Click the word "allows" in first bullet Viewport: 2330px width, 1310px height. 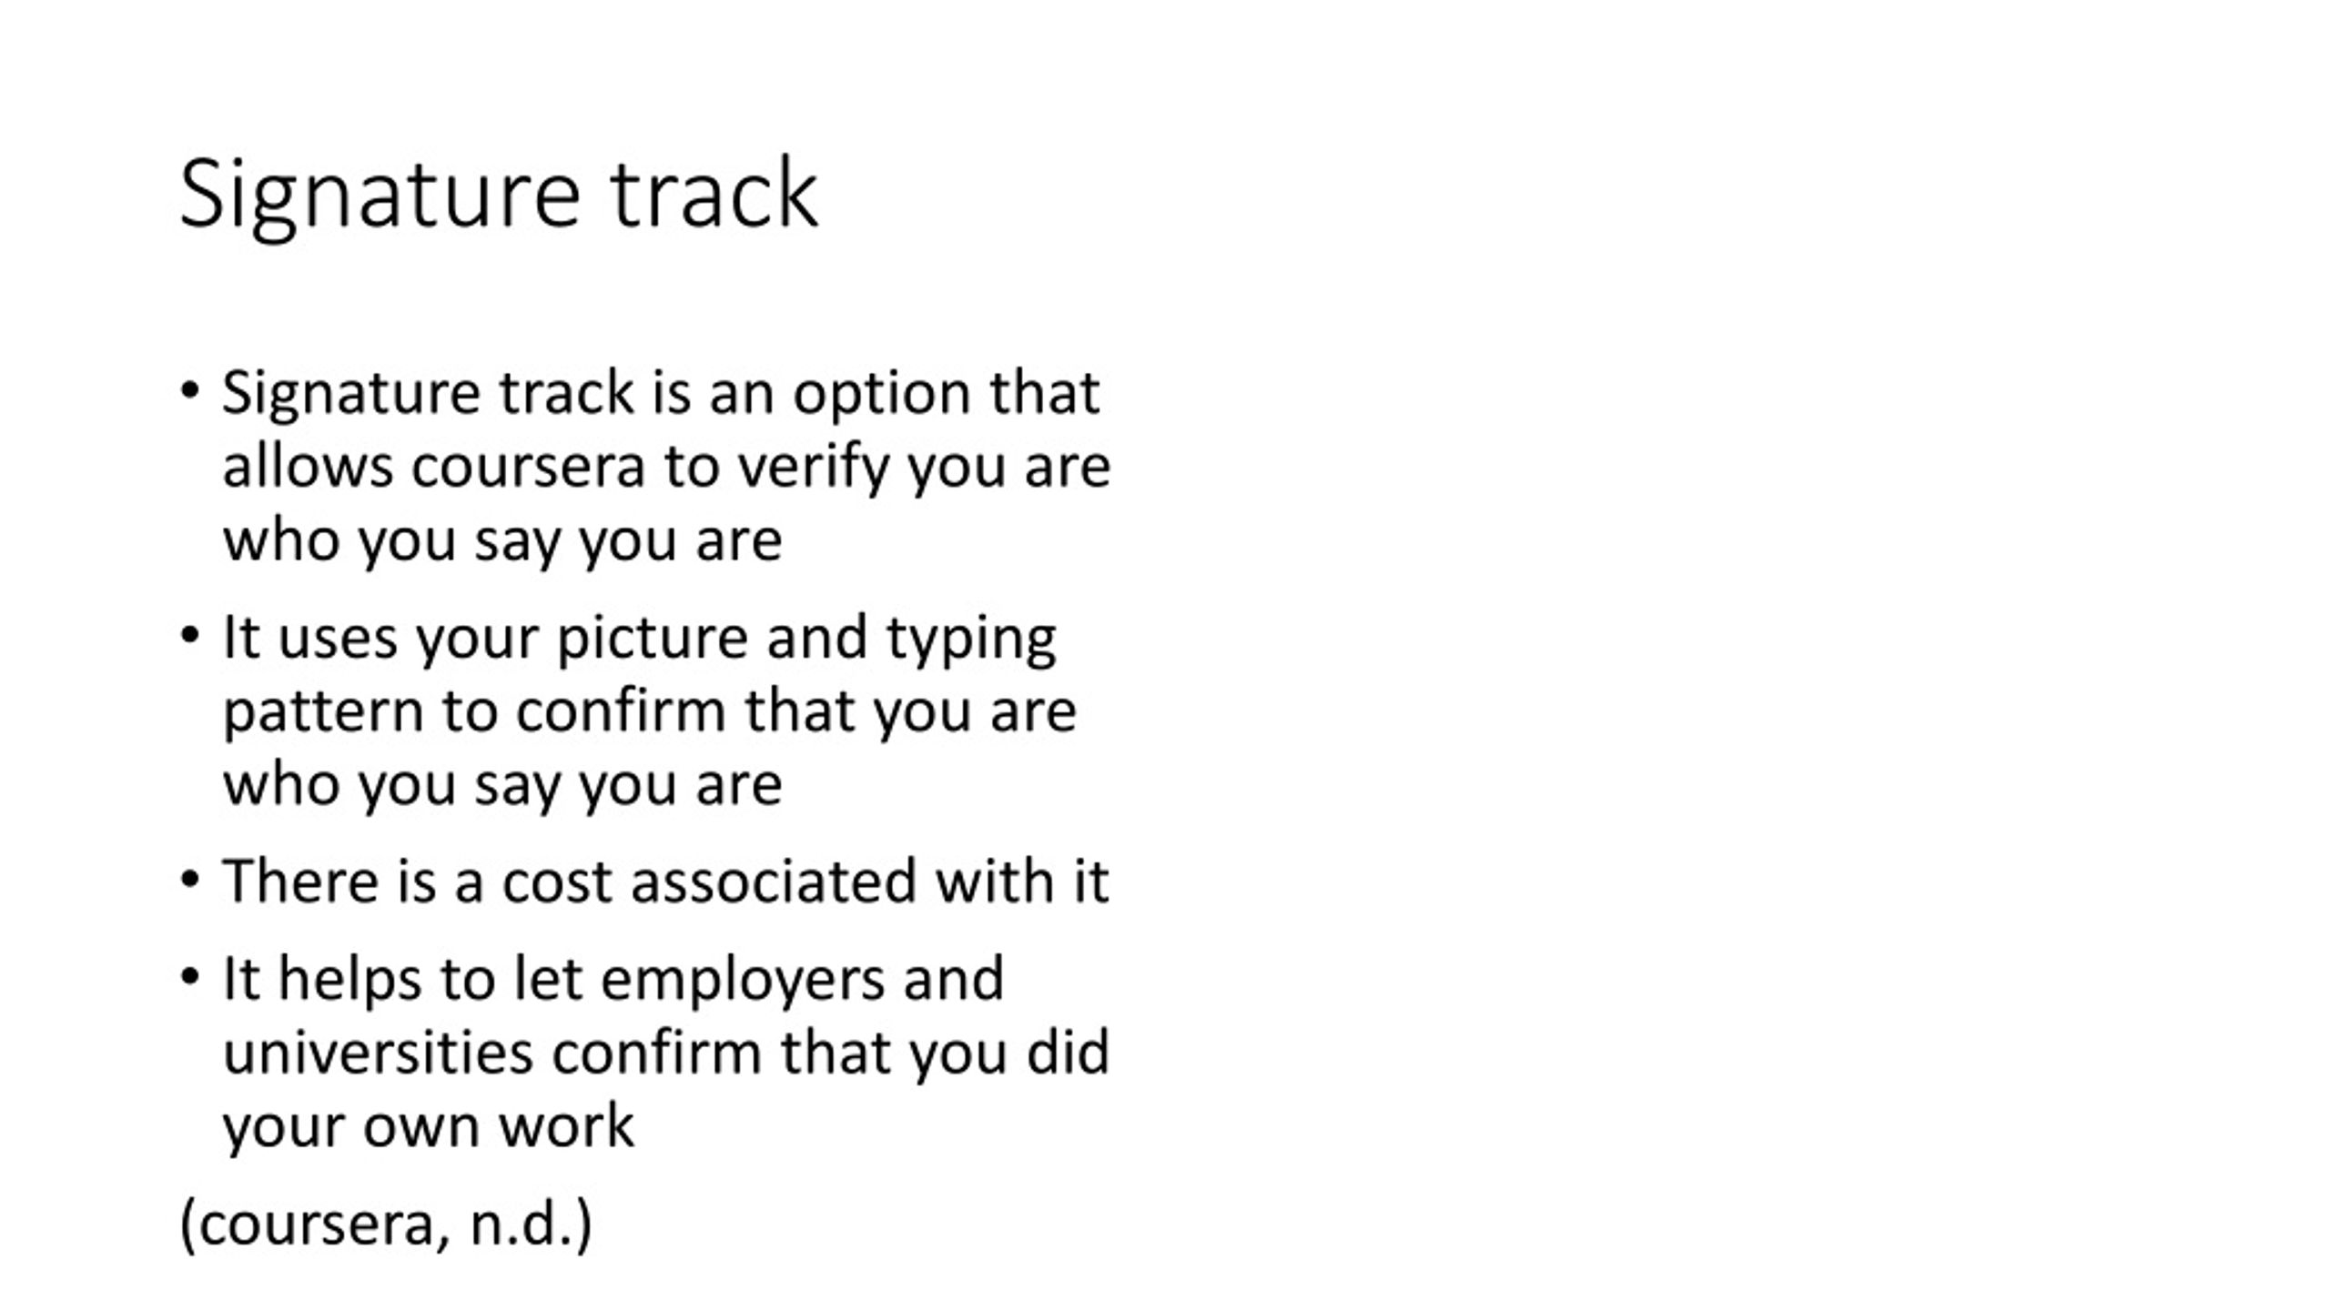click(309, 466)
